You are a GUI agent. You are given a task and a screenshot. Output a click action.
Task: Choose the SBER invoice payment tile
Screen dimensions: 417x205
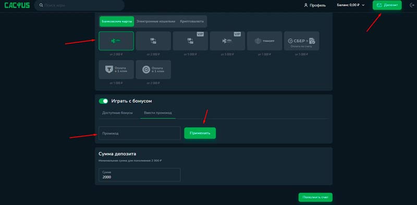click(302, 41)
